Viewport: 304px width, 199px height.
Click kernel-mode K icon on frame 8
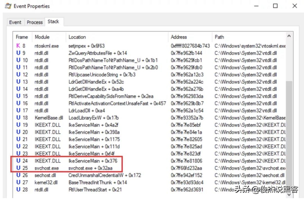(x=18, y=46)
